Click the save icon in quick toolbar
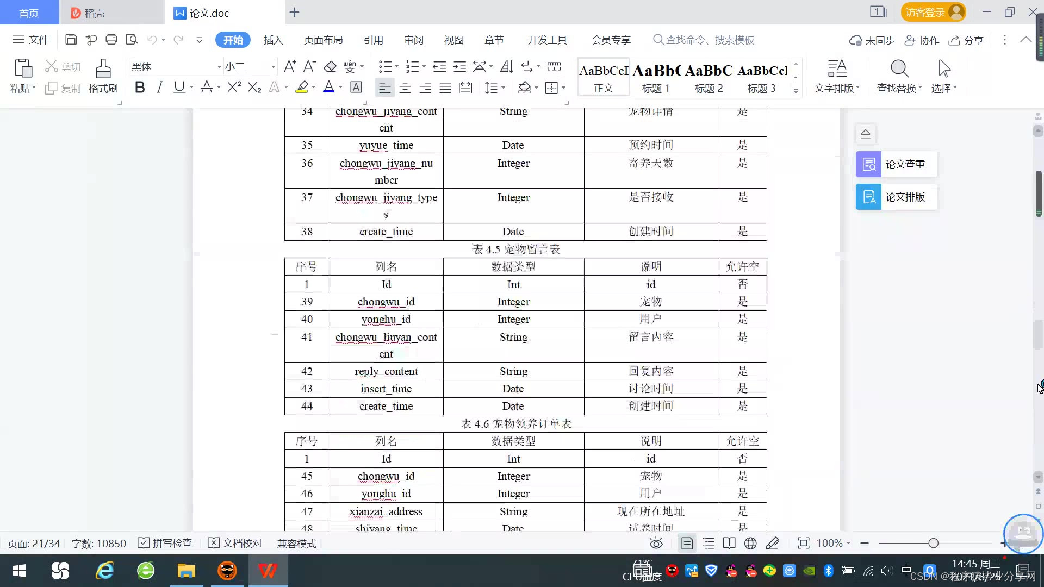The image size is (1044, 587). pos(71,40)
